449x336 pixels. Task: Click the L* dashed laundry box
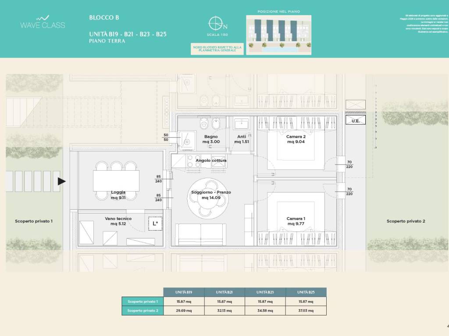click(x=155, y=224)
